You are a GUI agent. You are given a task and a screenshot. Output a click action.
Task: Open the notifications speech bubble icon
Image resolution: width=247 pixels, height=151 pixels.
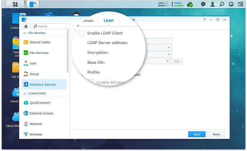[203, 4]
